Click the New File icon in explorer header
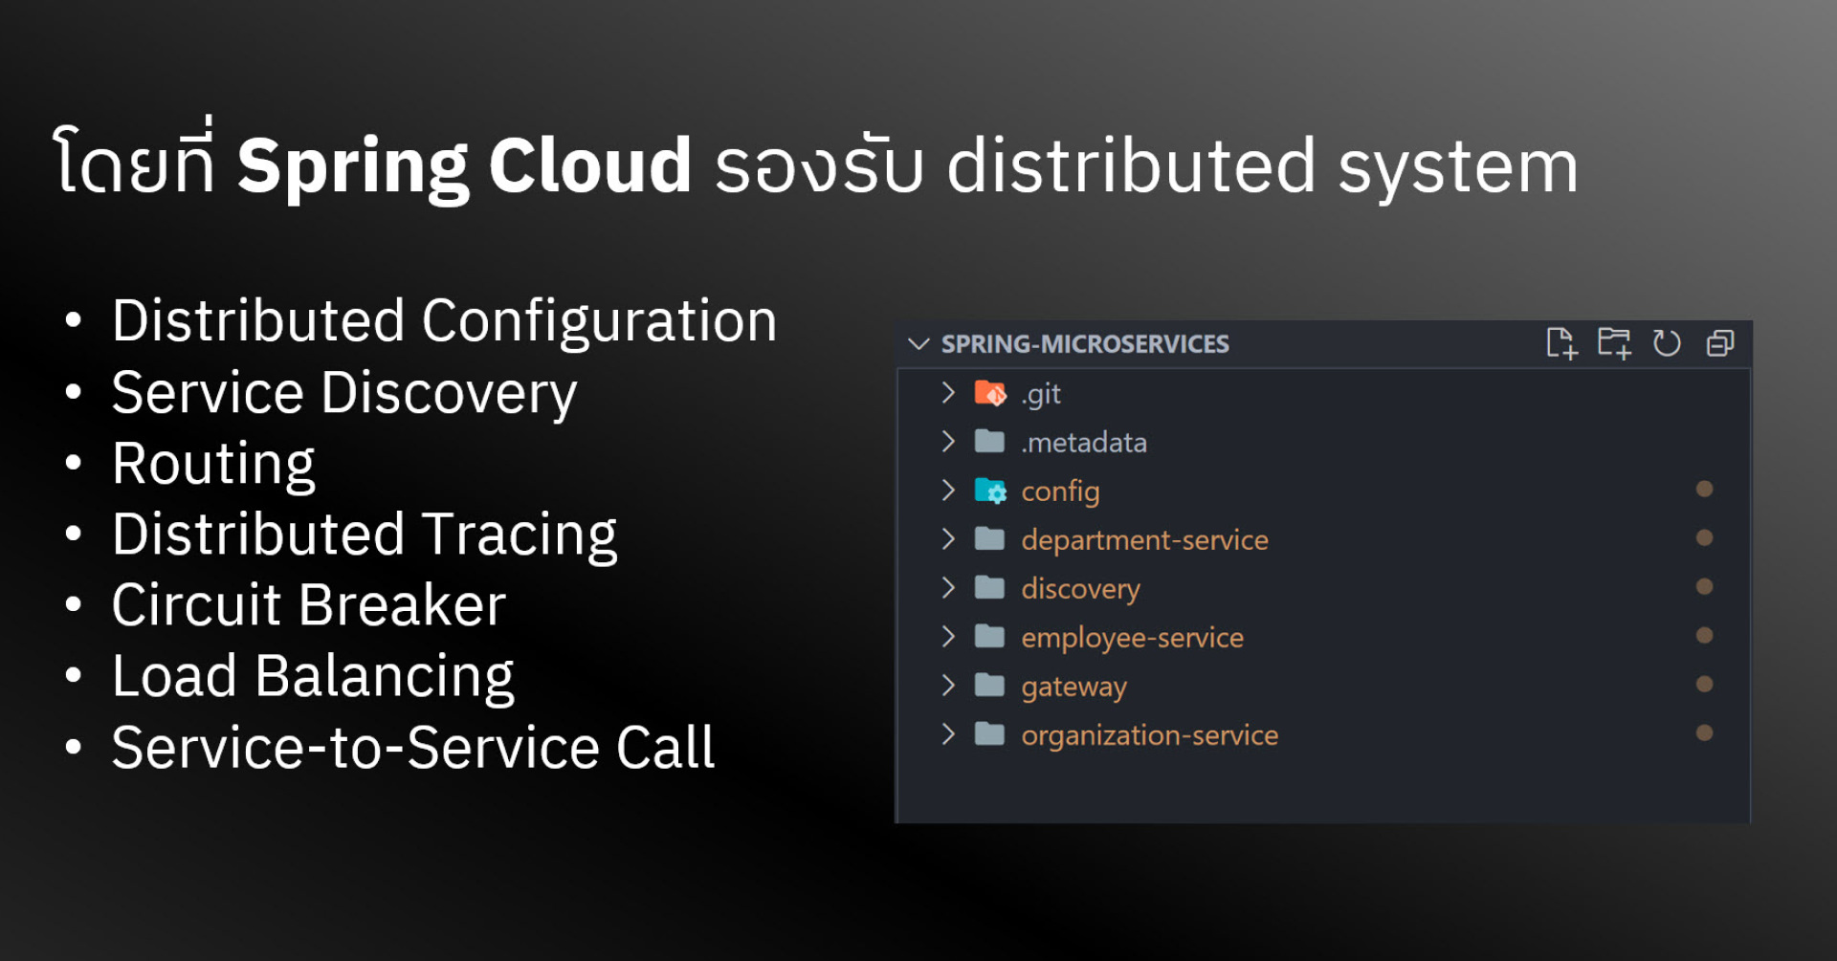This screenshot has width=1837, height=961. pos(1561,342)
